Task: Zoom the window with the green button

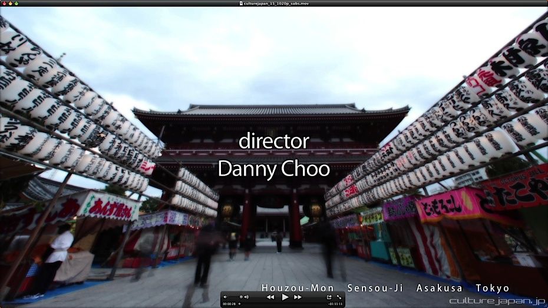Action: click(x=15, y=3)
